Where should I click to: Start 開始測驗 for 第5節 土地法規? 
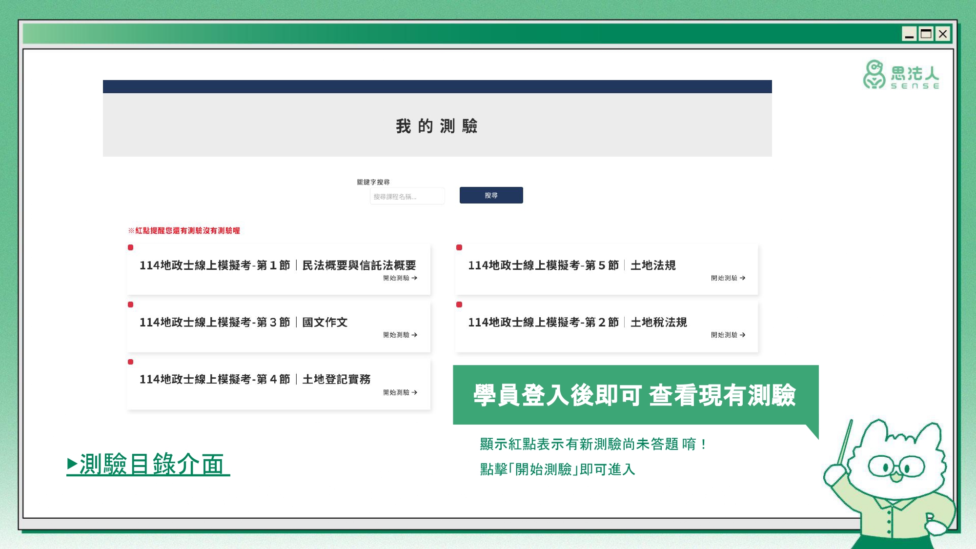728,278
